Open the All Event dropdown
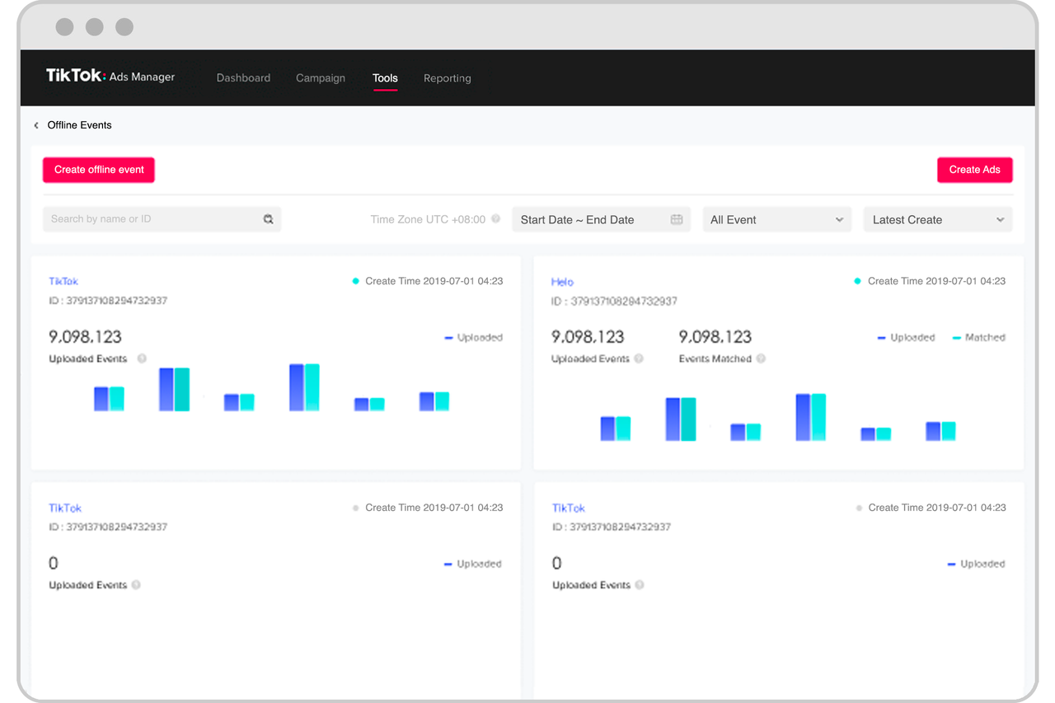 (x=778, y=219)
